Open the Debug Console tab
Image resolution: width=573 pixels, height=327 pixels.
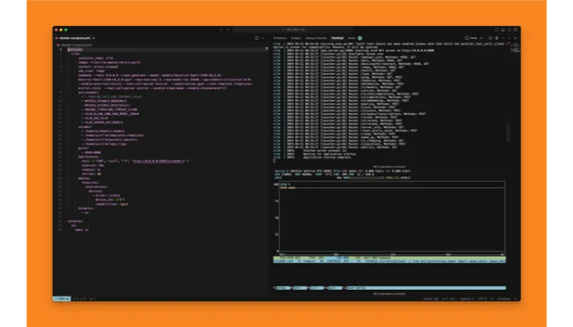tap(316, 38)
